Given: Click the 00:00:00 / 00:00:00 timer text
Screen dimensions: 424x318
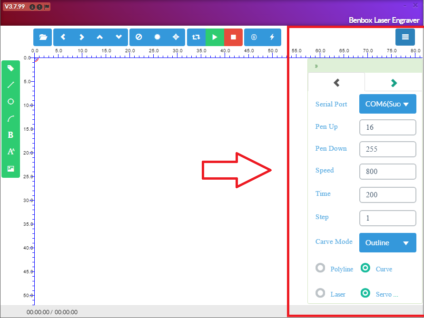Looking at the screenshot, I should [x=52, y=312].
